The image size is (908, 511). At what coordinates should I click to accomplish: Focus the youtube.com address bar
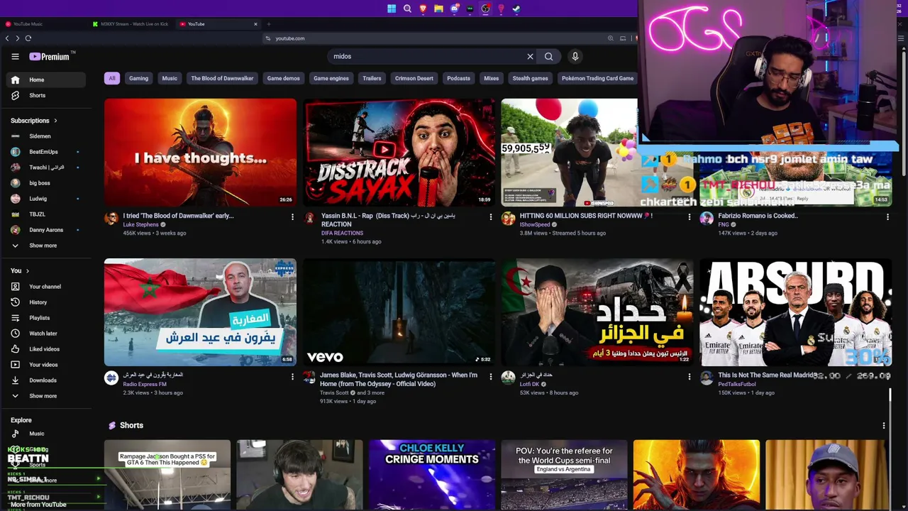pos(434,38)
